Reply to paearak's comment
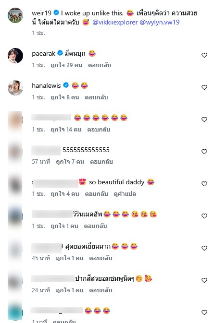Viewport: 214px width, 323px height. point(100,65)
